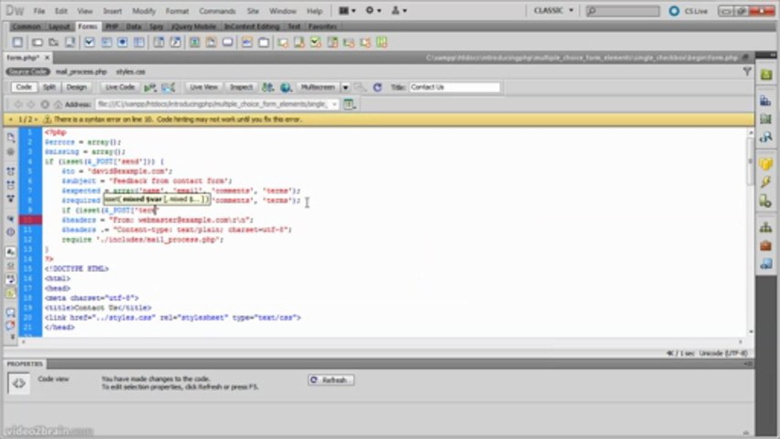This screenshot has width=780, height=439.
Task: Insert a Button form element
Action: pyautogui.click(x=227, y=43)
